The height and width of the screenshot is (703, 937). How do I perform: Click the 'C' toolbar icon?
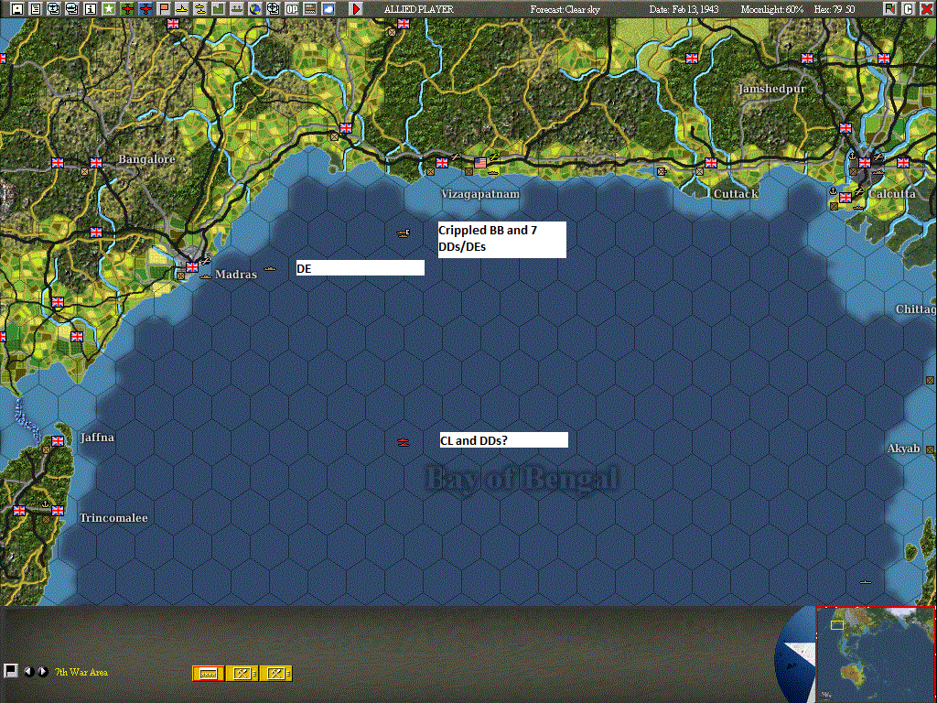909,9
